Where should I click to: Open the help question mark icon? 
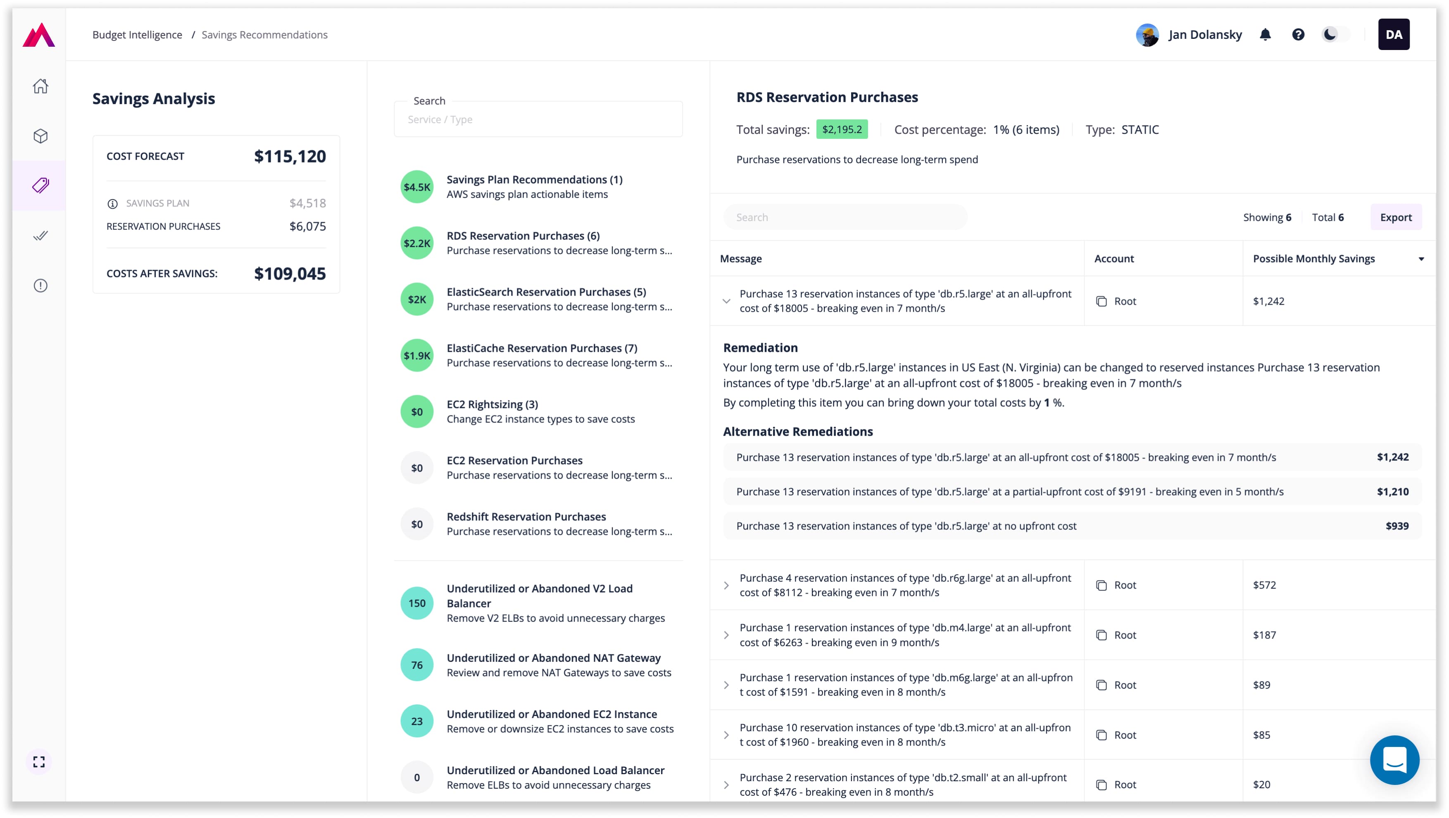tap(1298, 35)
